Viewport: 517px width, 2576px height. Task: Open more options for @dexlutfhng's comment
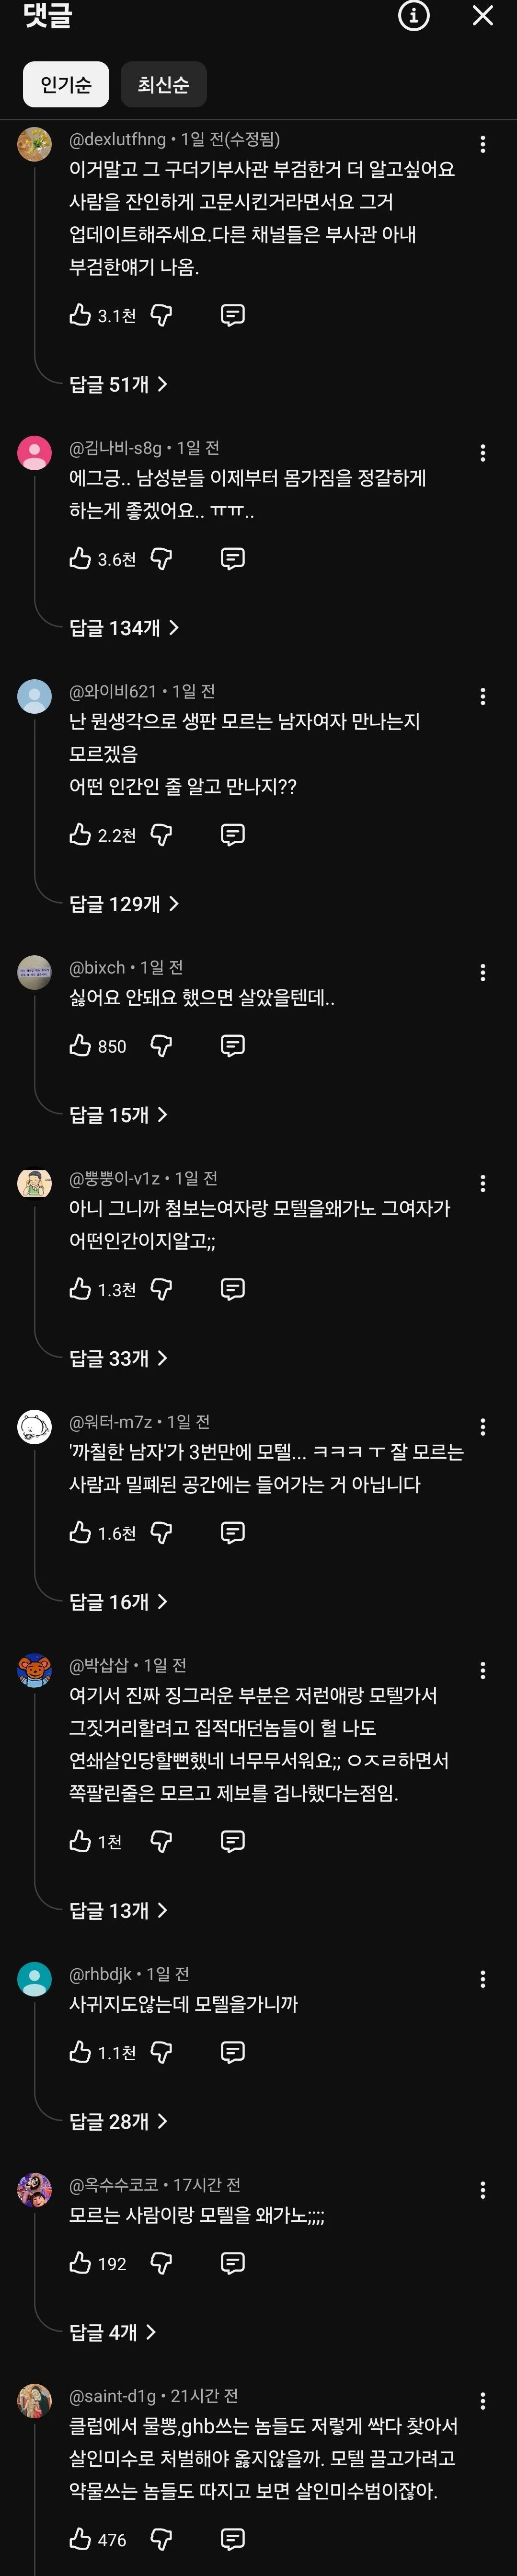click(x=483, y=144)
